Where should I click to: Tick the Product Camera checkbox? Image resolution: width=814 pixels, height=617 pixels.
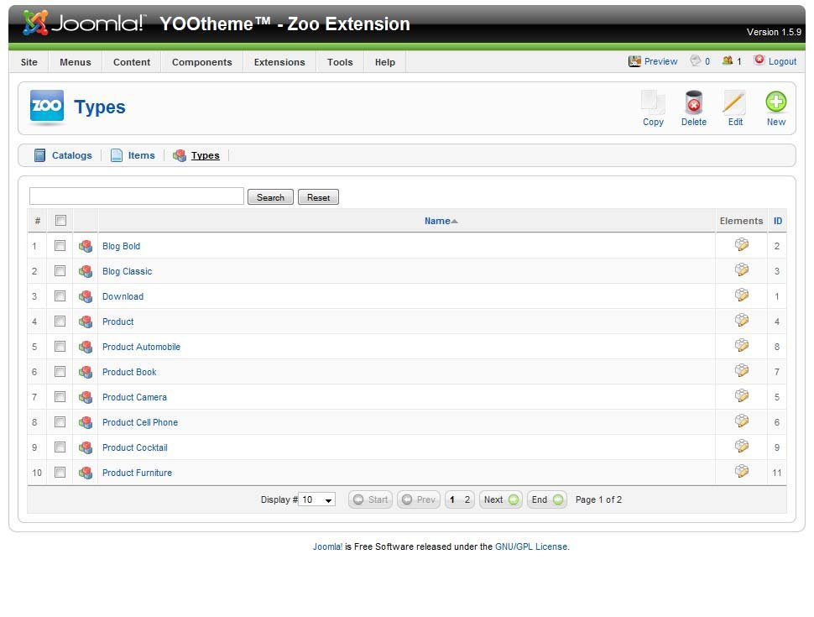(x=60, y=397)
